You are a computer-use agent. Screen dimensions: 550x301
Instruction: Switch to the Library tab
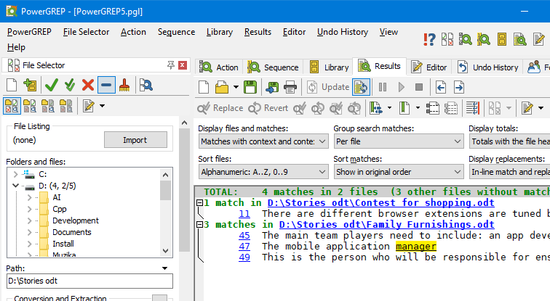(x=329, y=67)
